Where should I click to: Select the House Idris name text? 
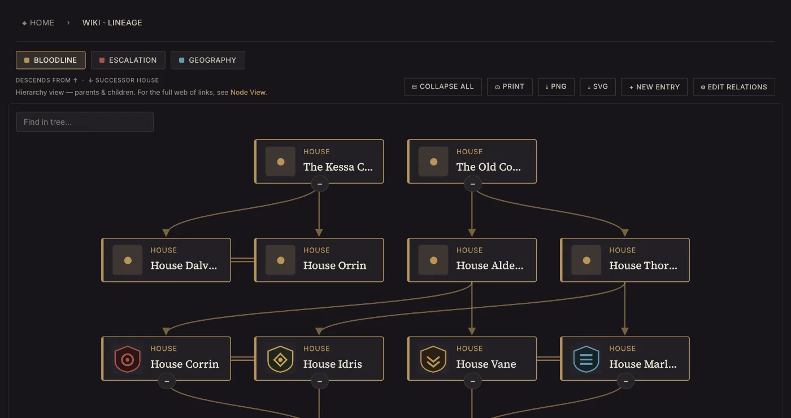coord(333,364)
